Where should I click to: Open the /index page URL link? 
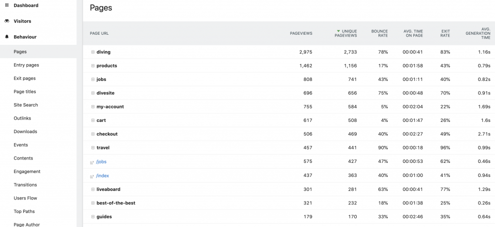103,176
